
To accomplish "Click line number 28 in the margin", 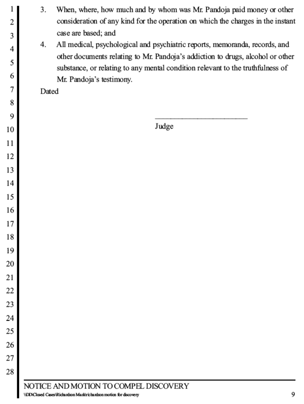I will (10, 372).
